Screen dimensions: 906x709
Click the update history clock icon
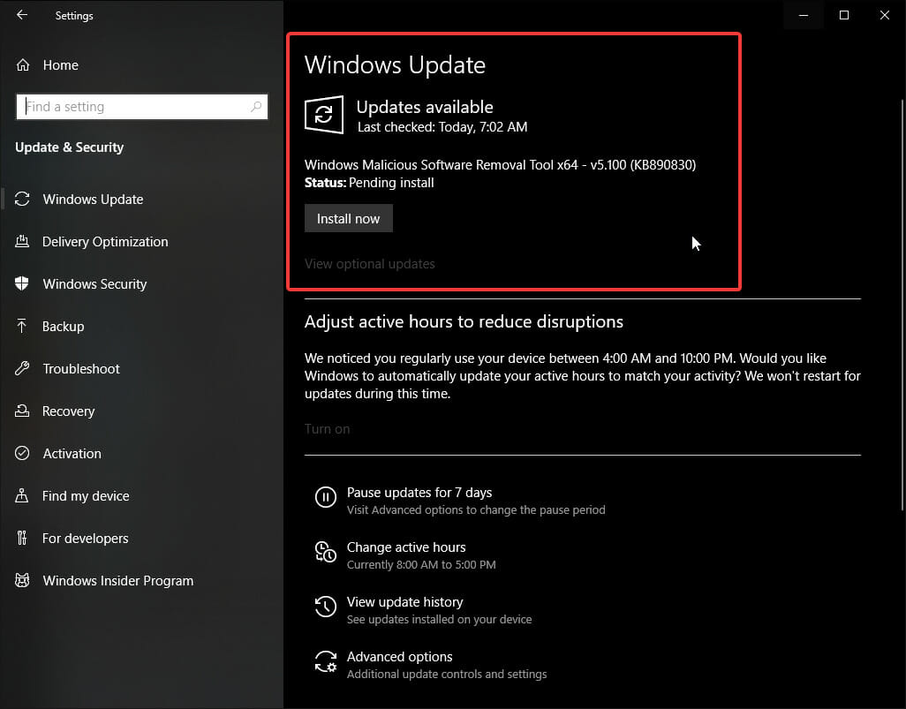click(x=325, y=607)
